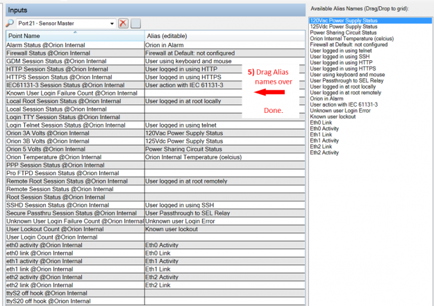
Task: Click the Secure Passthru Session Status point name
Action: (x=72, y=213)
